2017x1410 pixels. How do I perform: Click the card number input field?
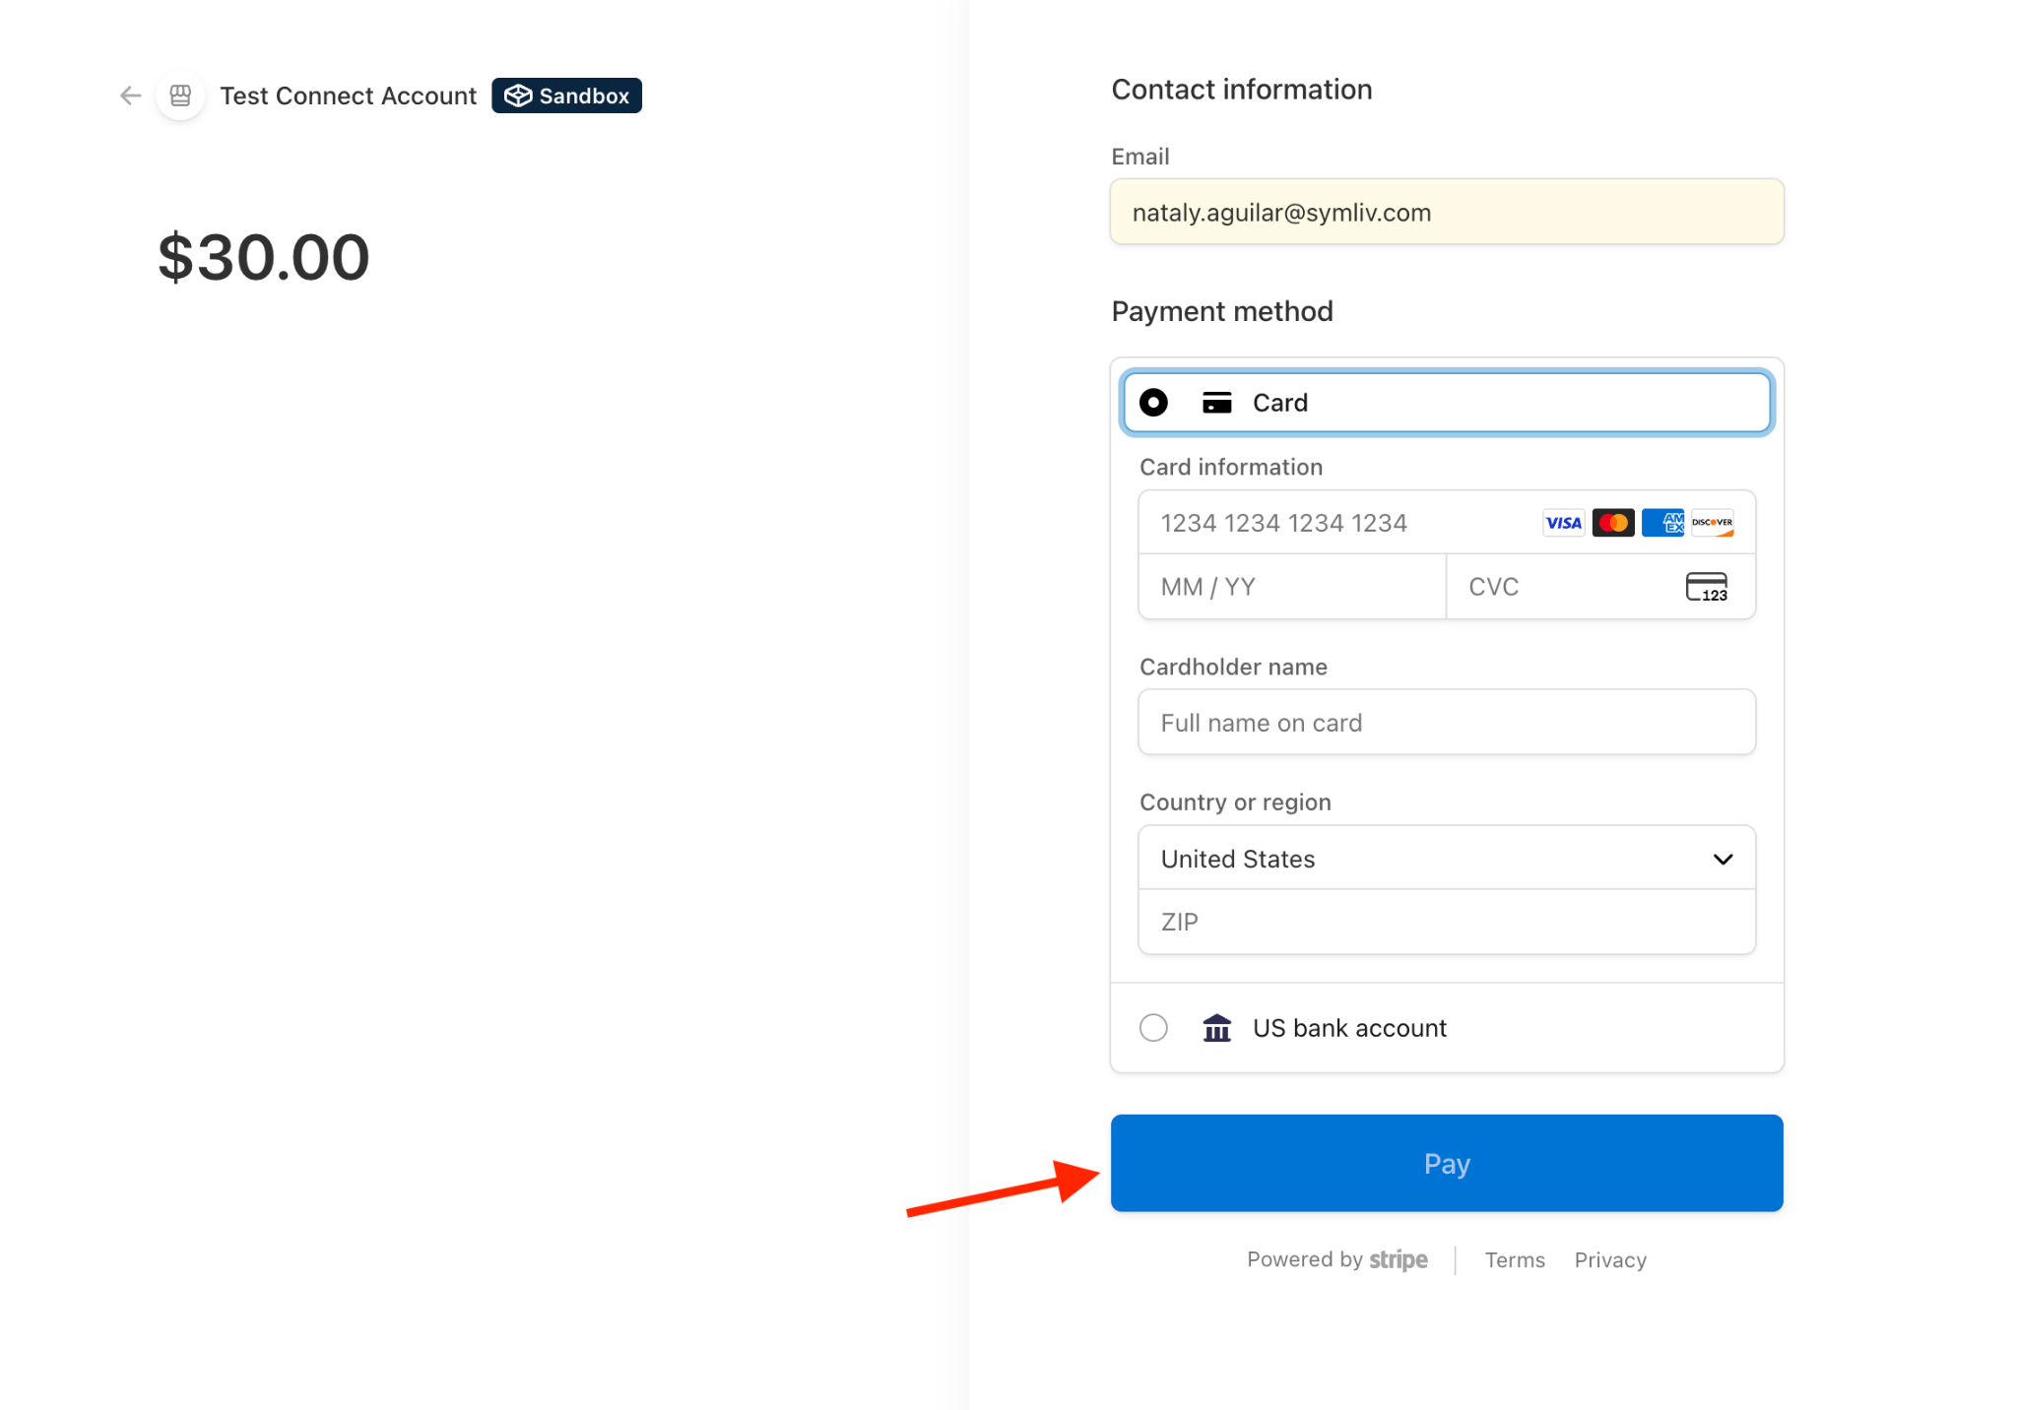click(1339, 523)
